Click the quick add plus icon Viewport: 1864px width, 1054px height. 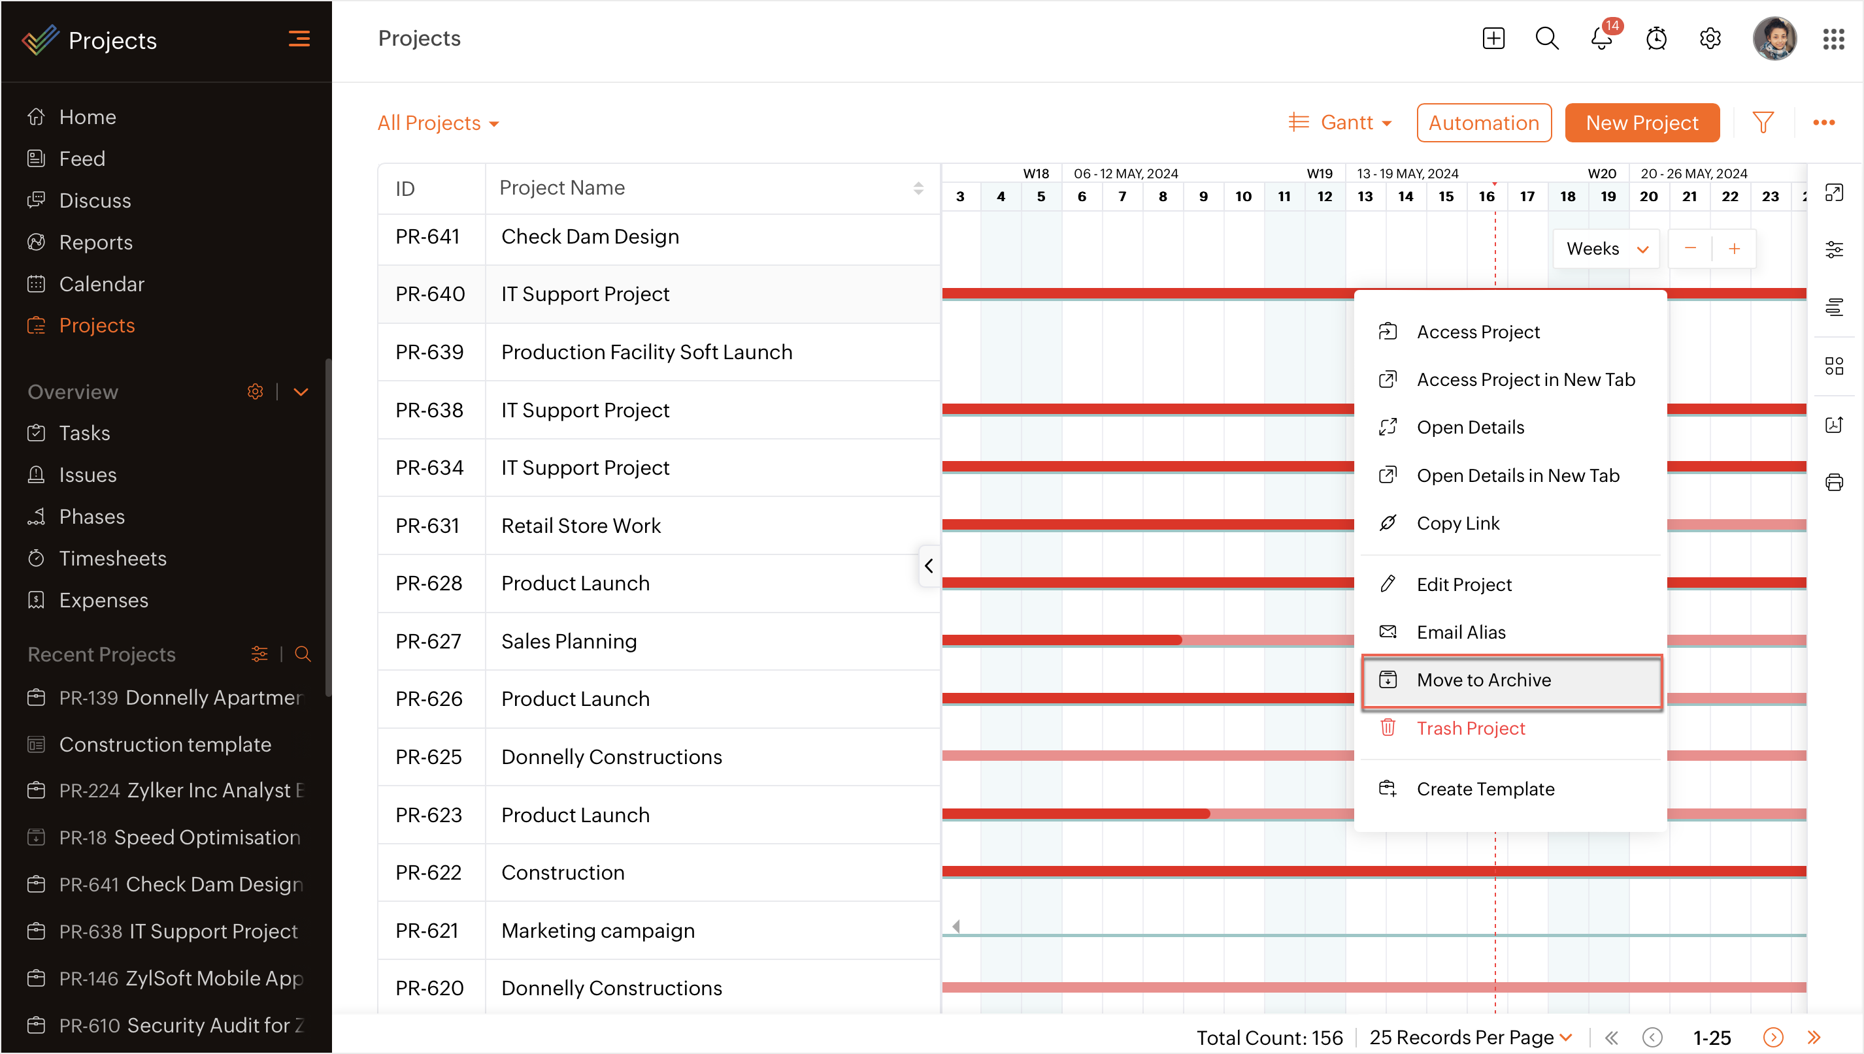1493,39
